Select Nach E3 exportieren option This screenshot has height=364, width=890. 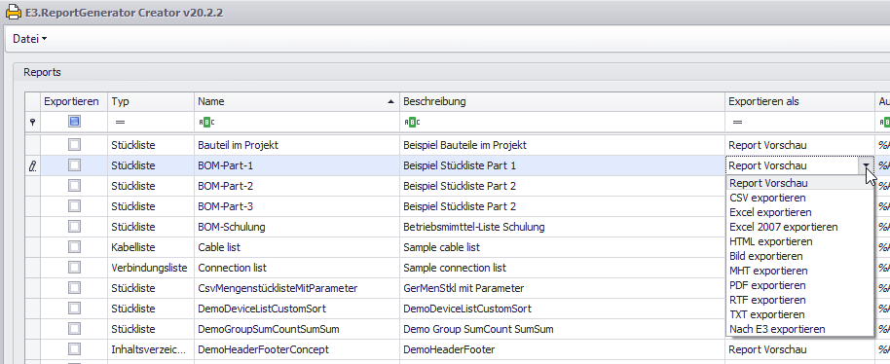pyautogui.click(x=777, y=329)
